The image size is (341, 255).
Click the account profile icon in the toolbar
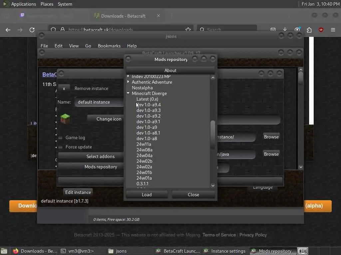click(x=297, y=30)
